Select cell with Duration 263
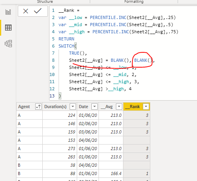197x181 pixels. coord(60,157)
